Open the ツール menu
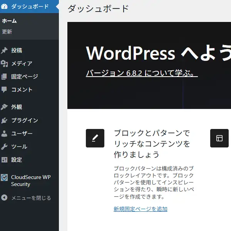Viewport: 231px width, 231px height. [x=30, y=147]
